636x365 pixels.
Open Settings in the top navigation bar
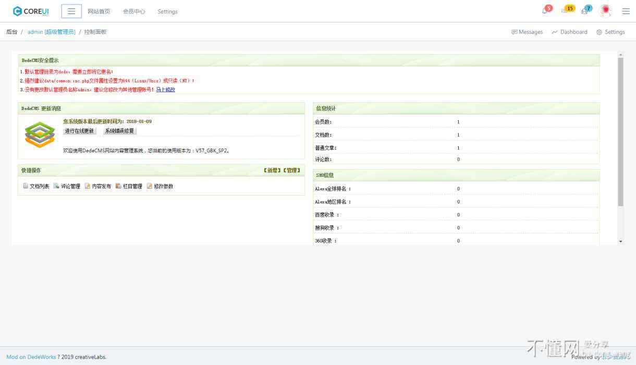pos(167,11)
